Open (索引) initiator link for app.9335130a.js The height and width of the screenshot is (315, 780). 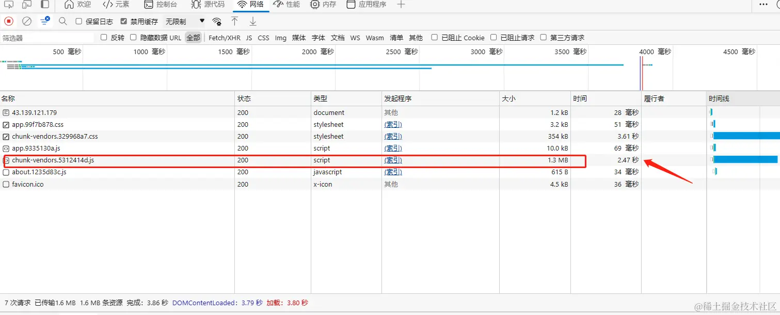coord(393,148)
